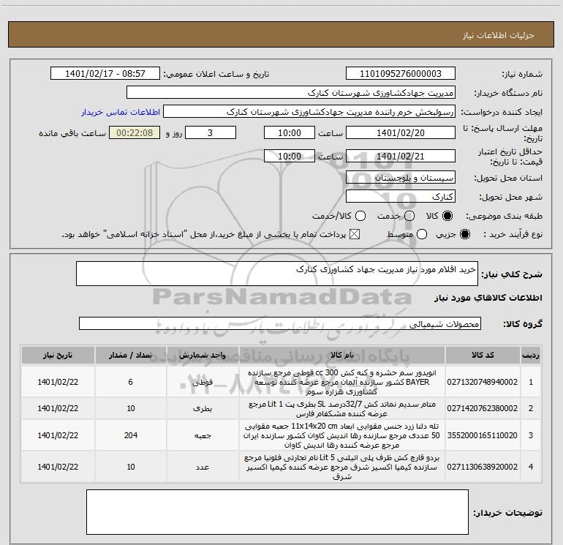The image size is (563, 545).
Task: Click the general description field خرید اقلام مورد نیاز
Action: pyautogui.click(x=277, y=274)
